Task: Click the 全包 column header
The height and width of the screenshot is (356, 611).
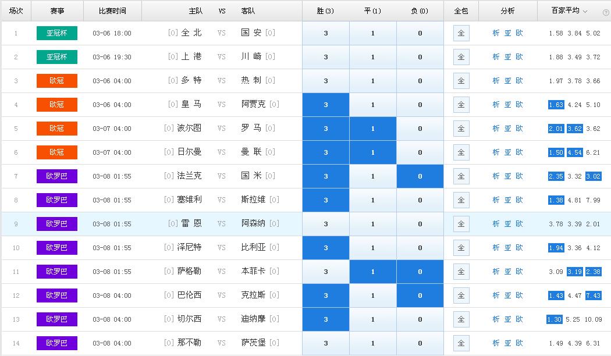Action: [461, 11]
